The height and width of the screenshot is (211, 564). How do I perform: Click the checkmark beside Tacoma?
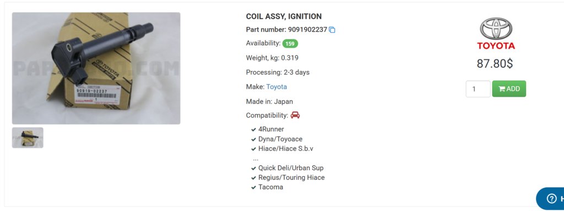[253, 187]
